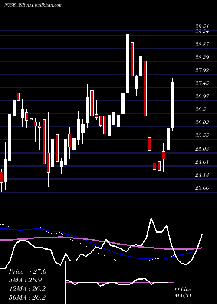Select the "50MA : 26.2" legend entry
Image resolution: width=217 pixels, height=304 pixels.
pyautogui.click(x=27, y=297)
